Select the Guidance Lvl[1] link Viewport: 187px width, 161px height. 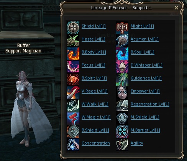click(146, 78)
